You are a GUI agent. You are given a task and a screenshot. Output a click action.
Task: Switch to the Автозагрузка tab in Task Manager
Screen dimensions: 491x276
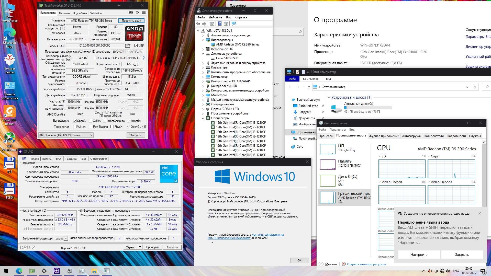pos(411,136)
